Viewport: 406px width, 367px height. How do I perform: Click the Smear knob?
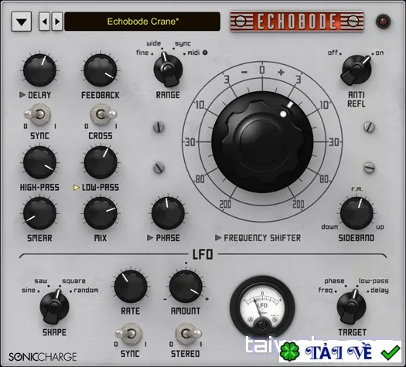[39, 213]
